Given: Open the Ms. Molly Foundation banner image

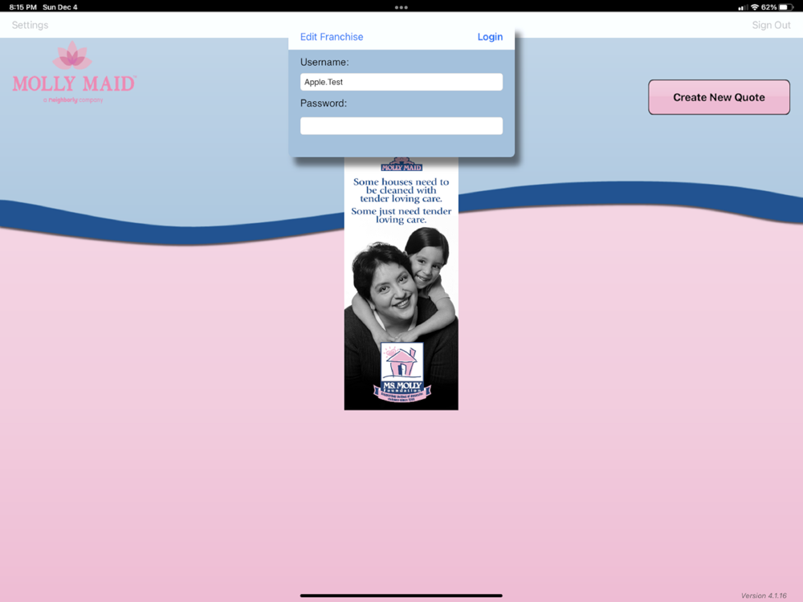Looking at the screenshot, I should (401, 283).
